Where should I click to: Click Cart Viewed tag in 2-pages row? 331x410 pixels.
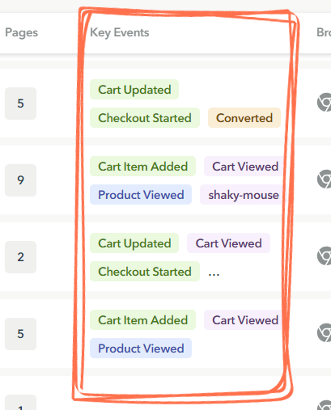[228, 243]
